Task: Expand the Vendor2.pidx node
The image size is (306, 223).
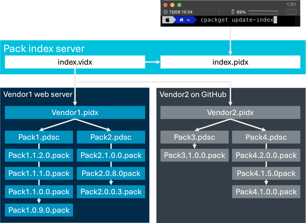Action: (x=230, y=113)
